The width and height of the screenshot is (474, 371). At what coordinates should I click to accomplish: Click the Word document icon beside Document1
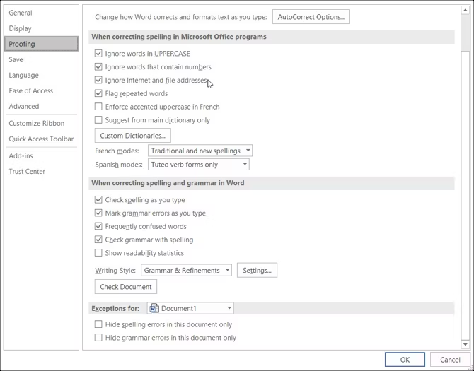pos(154,308)
